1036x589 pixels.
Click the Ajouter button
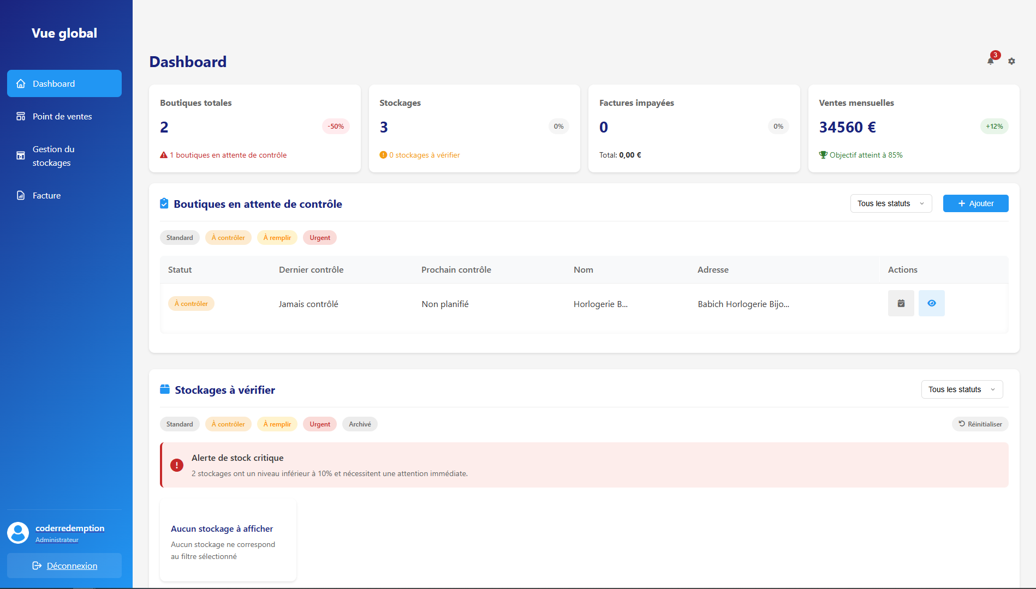[x=975, y=203]
